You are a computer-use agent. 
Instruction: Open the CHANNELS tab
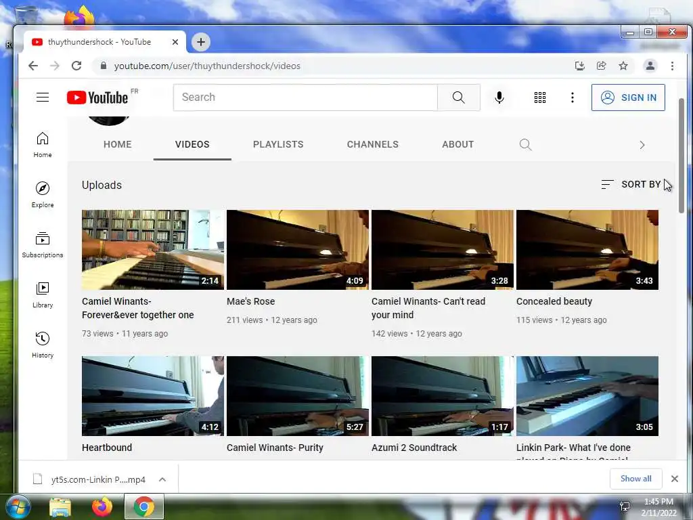373,144
